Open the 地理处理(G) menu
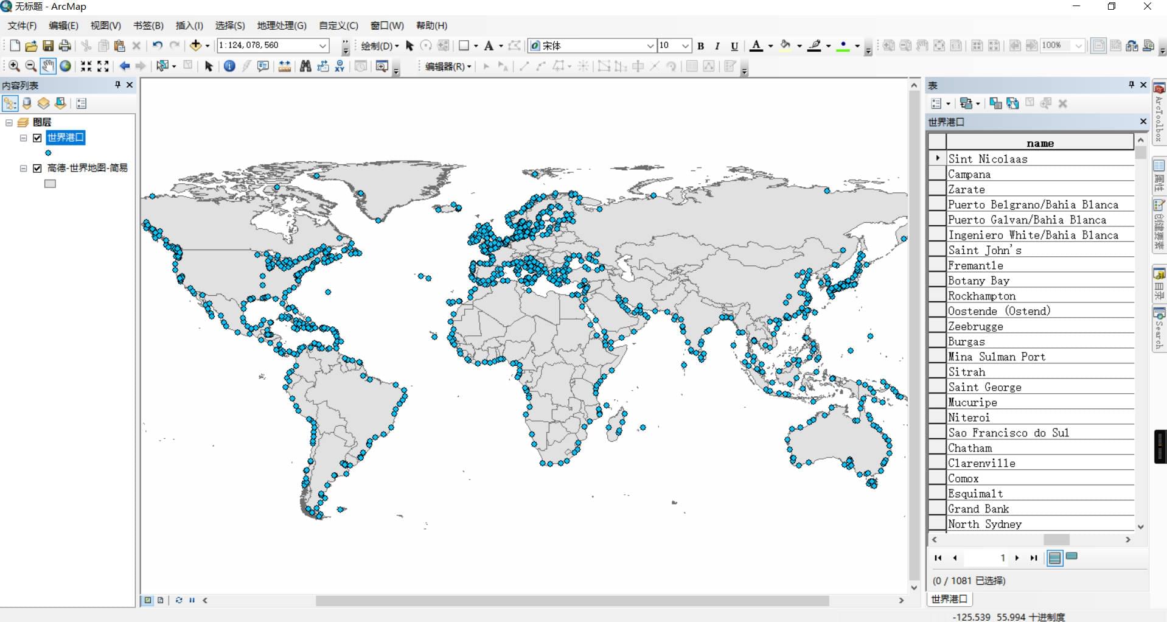Viewport: 1167px width, 622px height. pos(282,26)
